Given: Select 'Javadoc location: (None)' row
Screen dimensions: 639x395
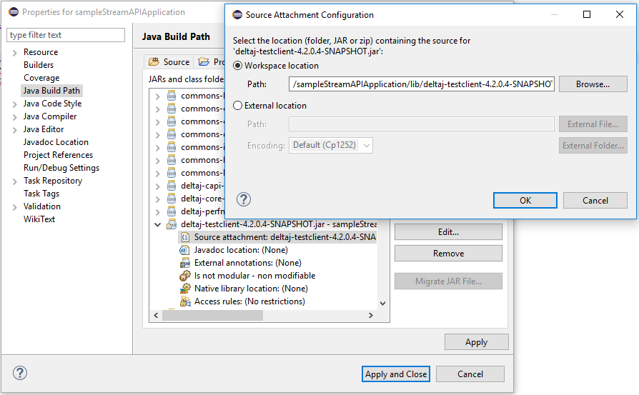Looking at the screenshot, I should 241,250.
